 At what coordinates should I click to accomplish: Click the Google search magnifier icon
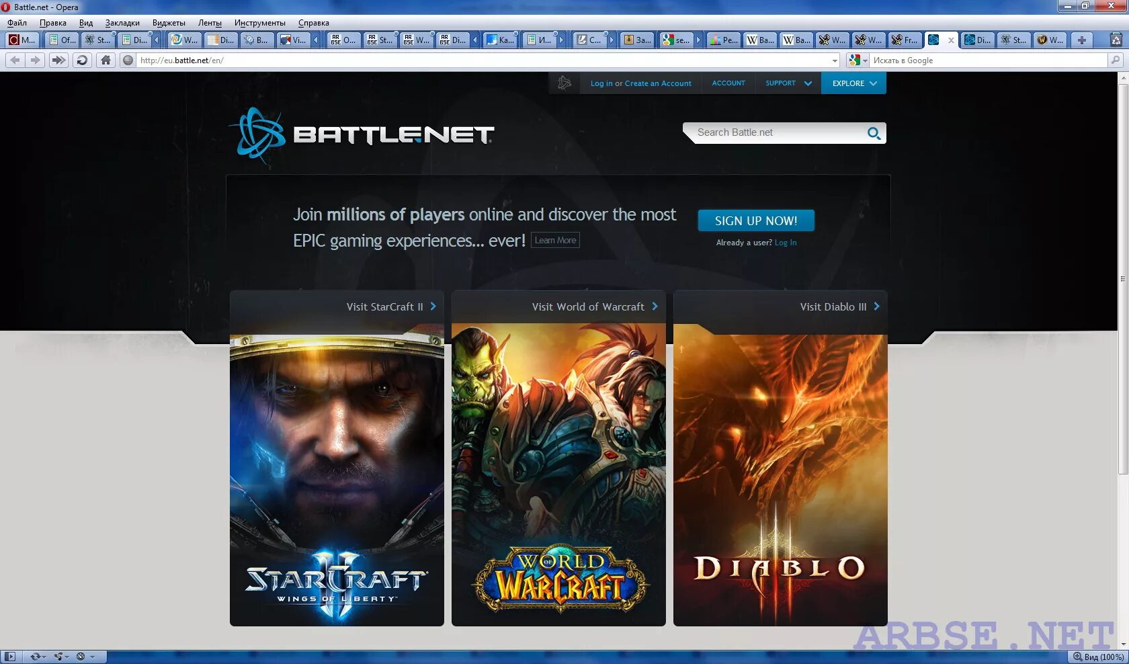1116,60
